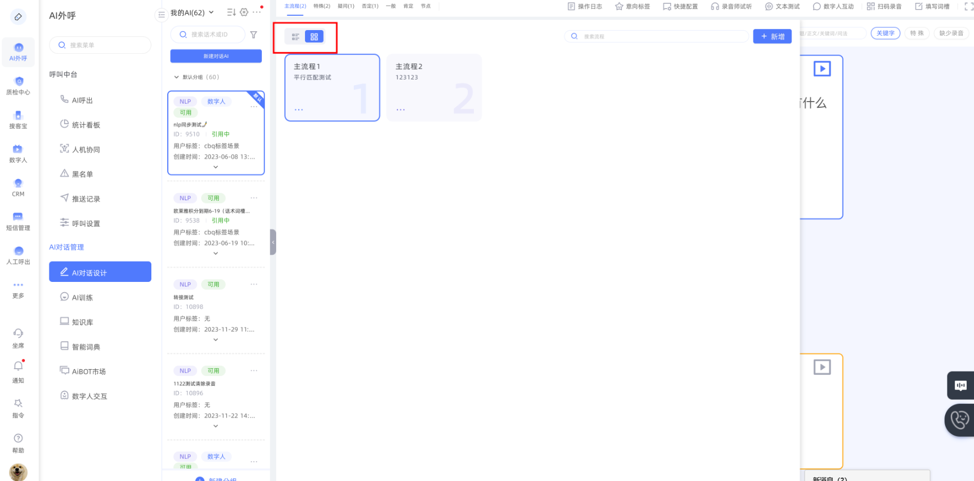Select the 关键字 filter pill
The width and height of the screenshot is (974, 481).
(x=885, y=33)
